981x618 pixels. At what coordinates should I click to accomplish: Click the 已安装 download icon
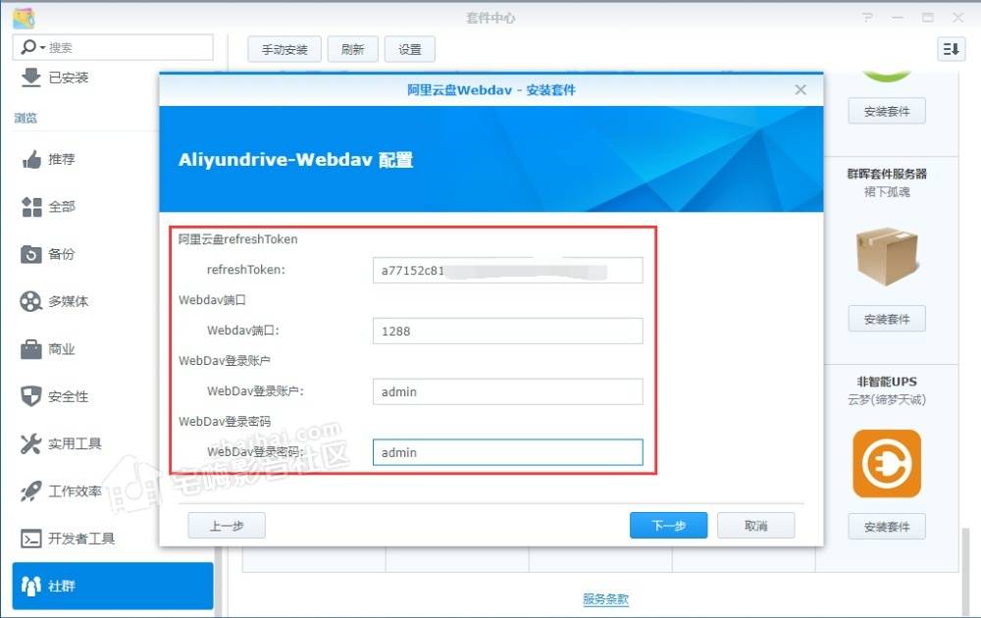pos(30,77)
